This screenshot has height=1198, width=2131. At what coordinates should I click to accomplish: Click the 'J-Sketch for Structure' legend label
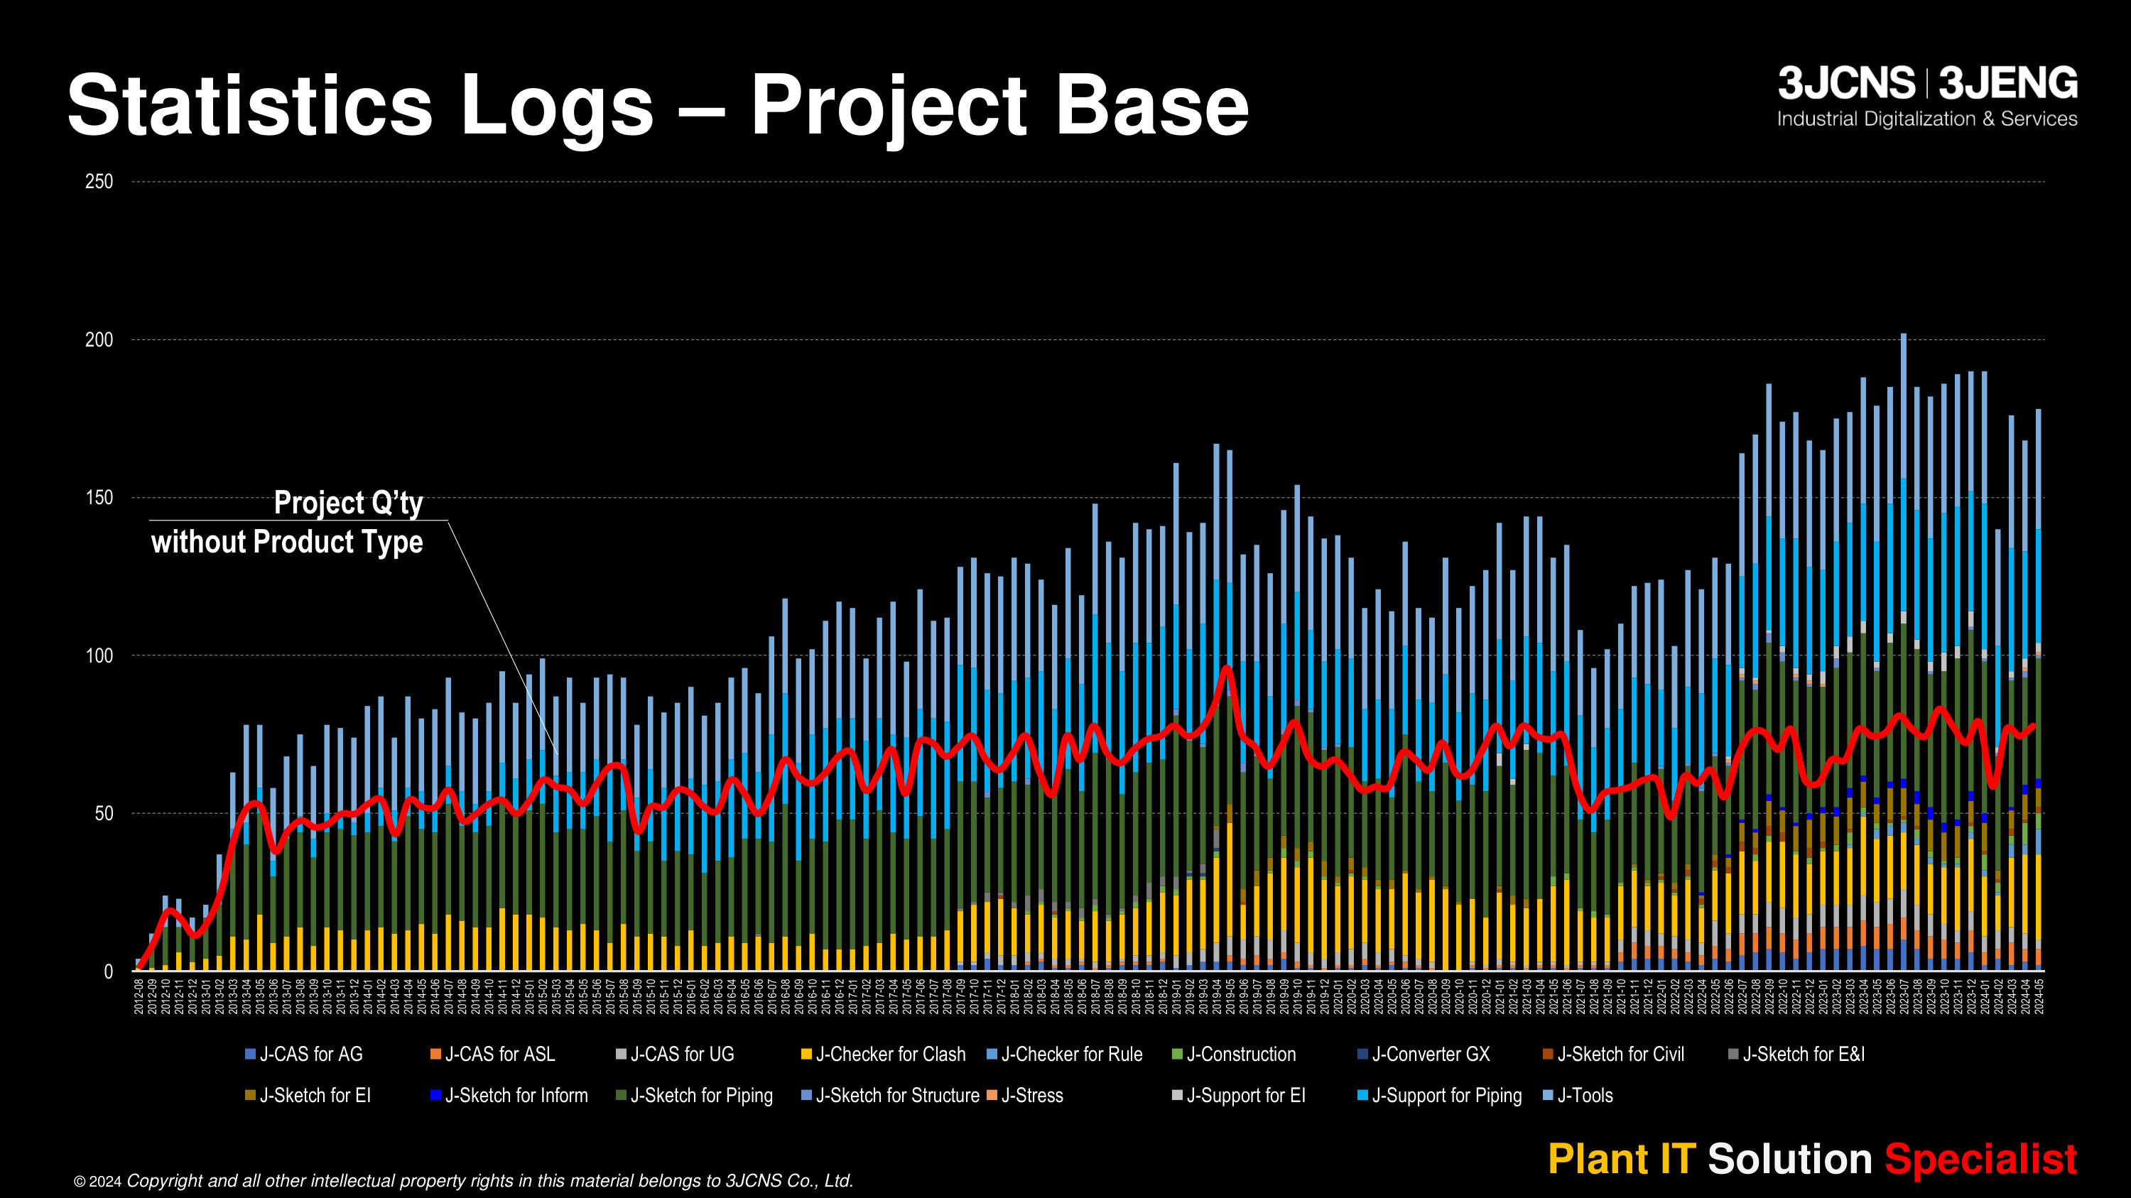(898, 1096)
